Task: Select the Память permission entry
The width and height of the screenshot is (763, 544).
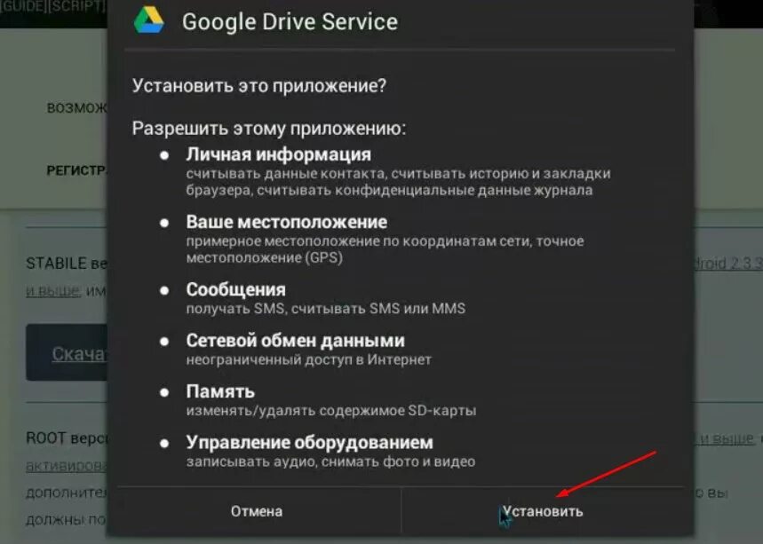Action: point(220,392)
